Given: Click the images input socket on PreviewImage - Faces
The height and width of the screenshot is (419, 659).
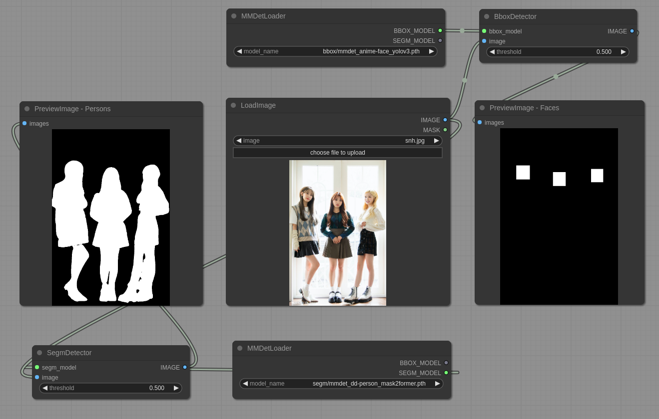Looking at the screenshot, I should pyautogui.click(x=480, y=122).
